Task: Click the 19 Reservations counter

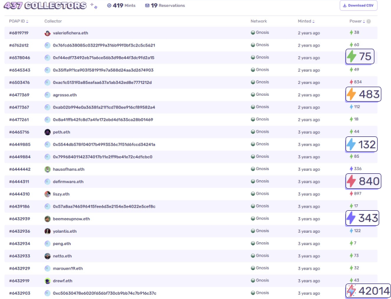Action: pos(165,5)
